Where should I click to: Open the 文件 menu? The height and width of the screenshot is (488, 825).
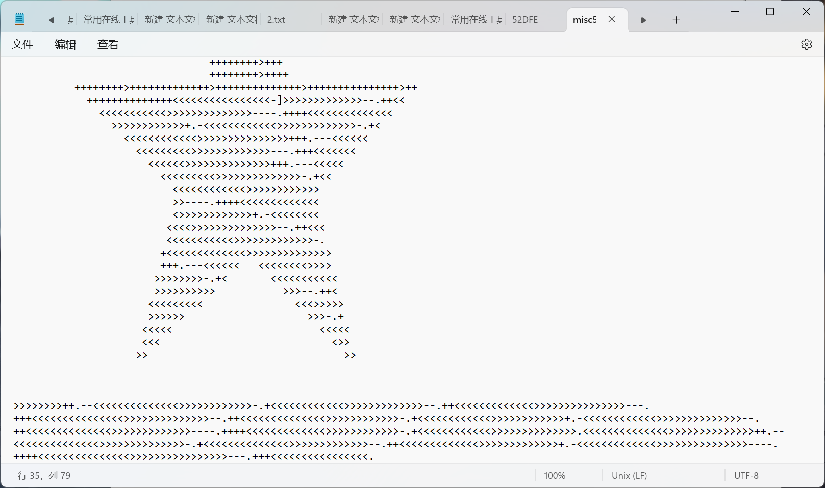(22, 45)
